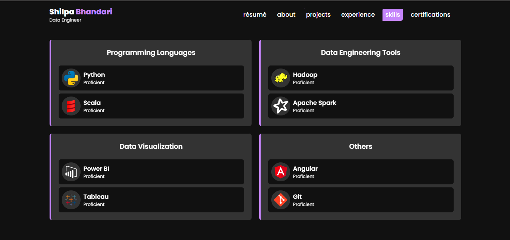Screen dimensions: 510x240
Task: Click the Data Engineering Tools heading
Action: (x=361, y=53)
